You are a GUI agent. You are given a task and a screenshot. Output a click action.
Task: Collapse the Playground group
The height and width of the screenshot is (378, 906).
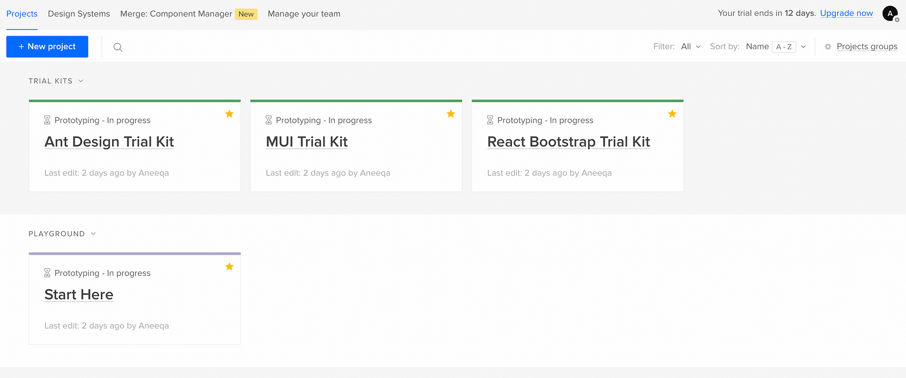click(93, 234)
